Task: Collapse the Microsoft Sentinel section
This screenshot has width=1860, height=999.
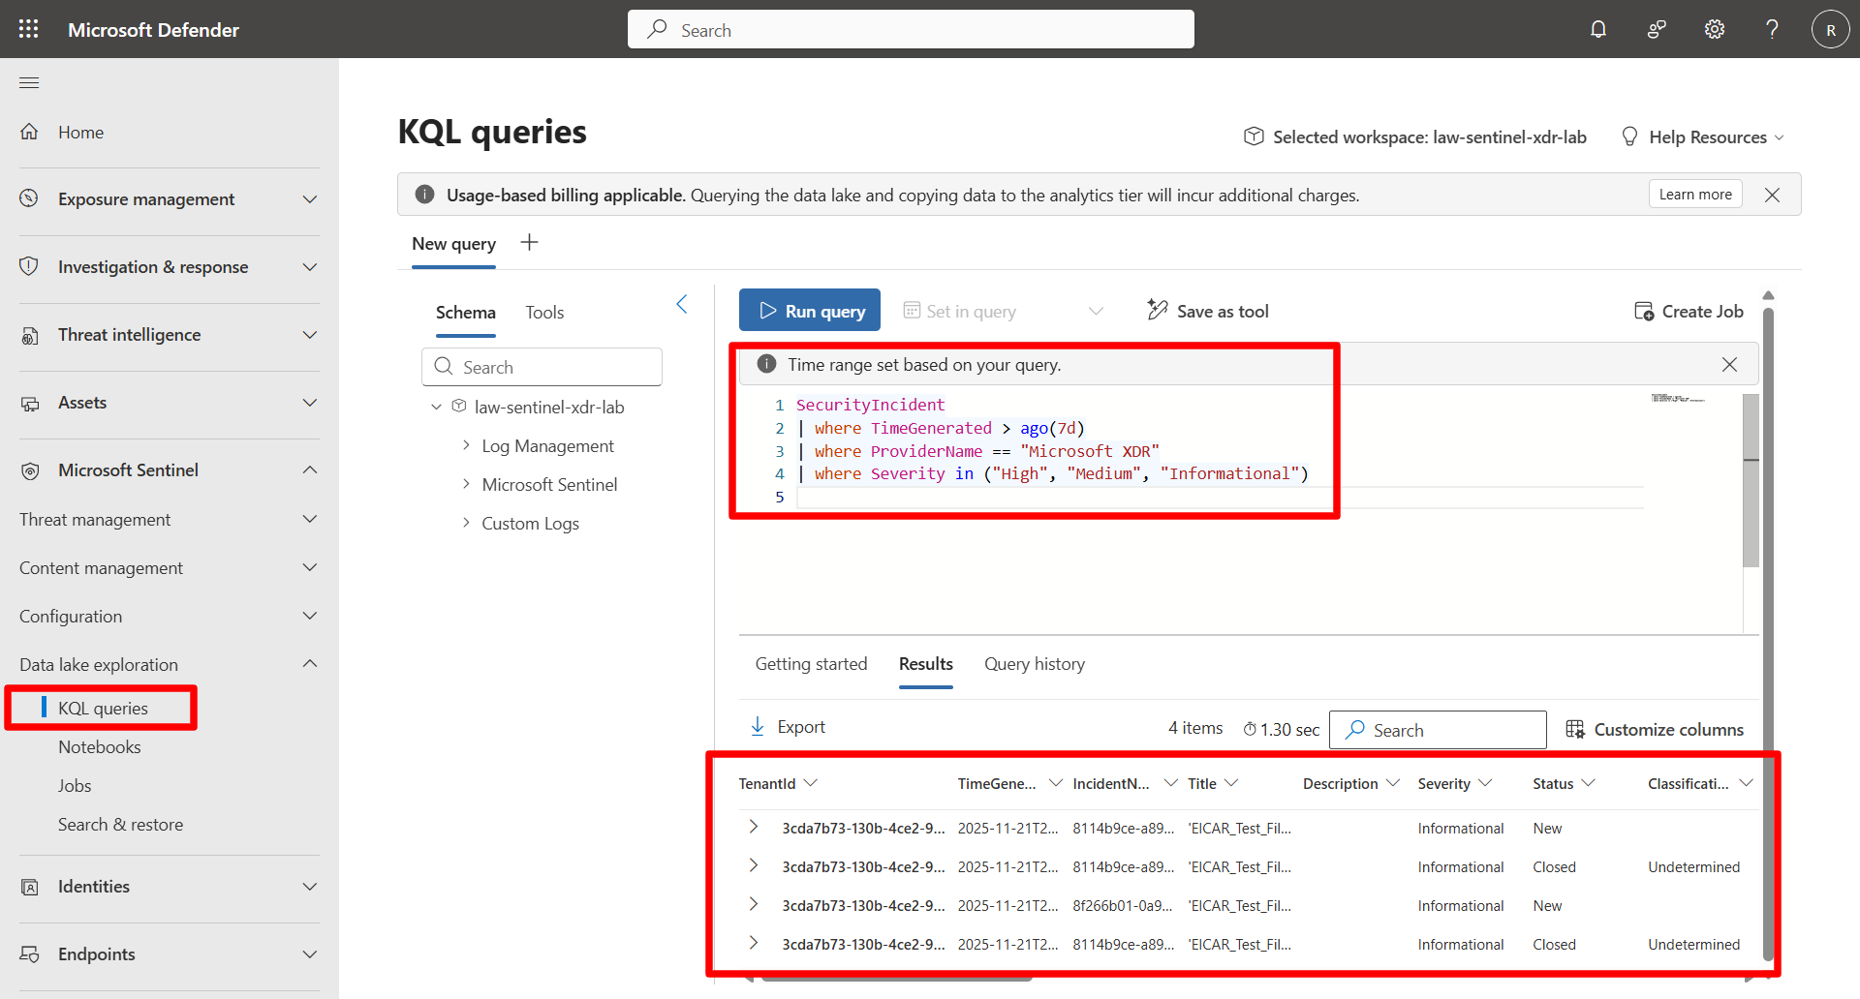Action: click(310, 469)
